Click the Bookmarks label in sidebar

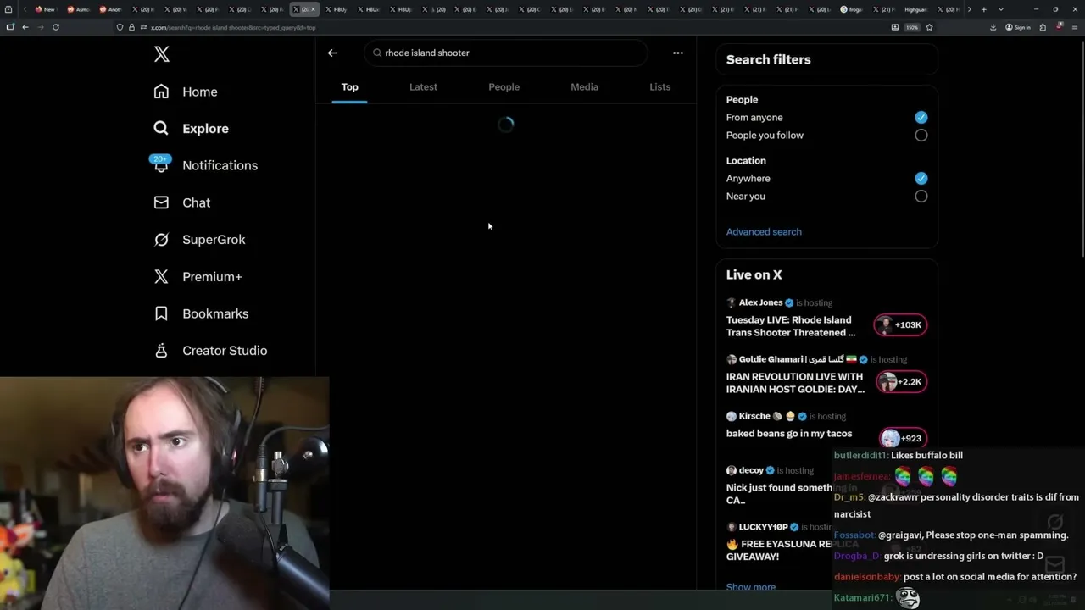215,313
